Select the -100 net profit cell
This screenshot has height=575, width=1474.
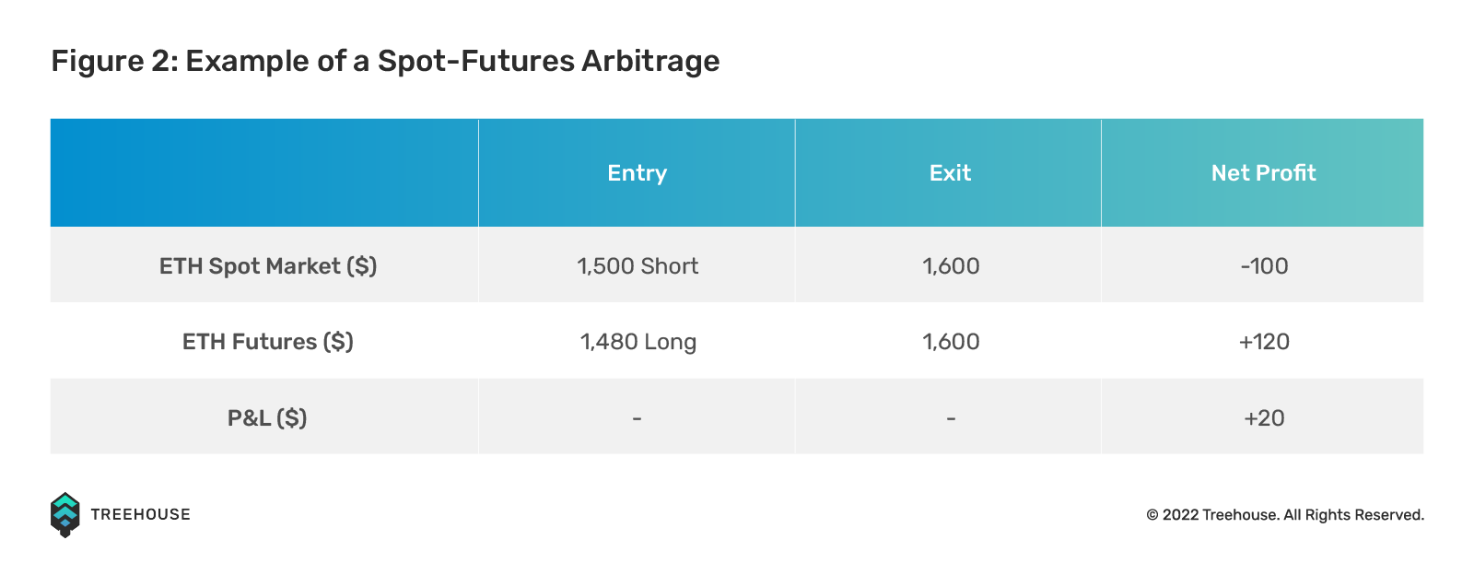pos(1263,265)
